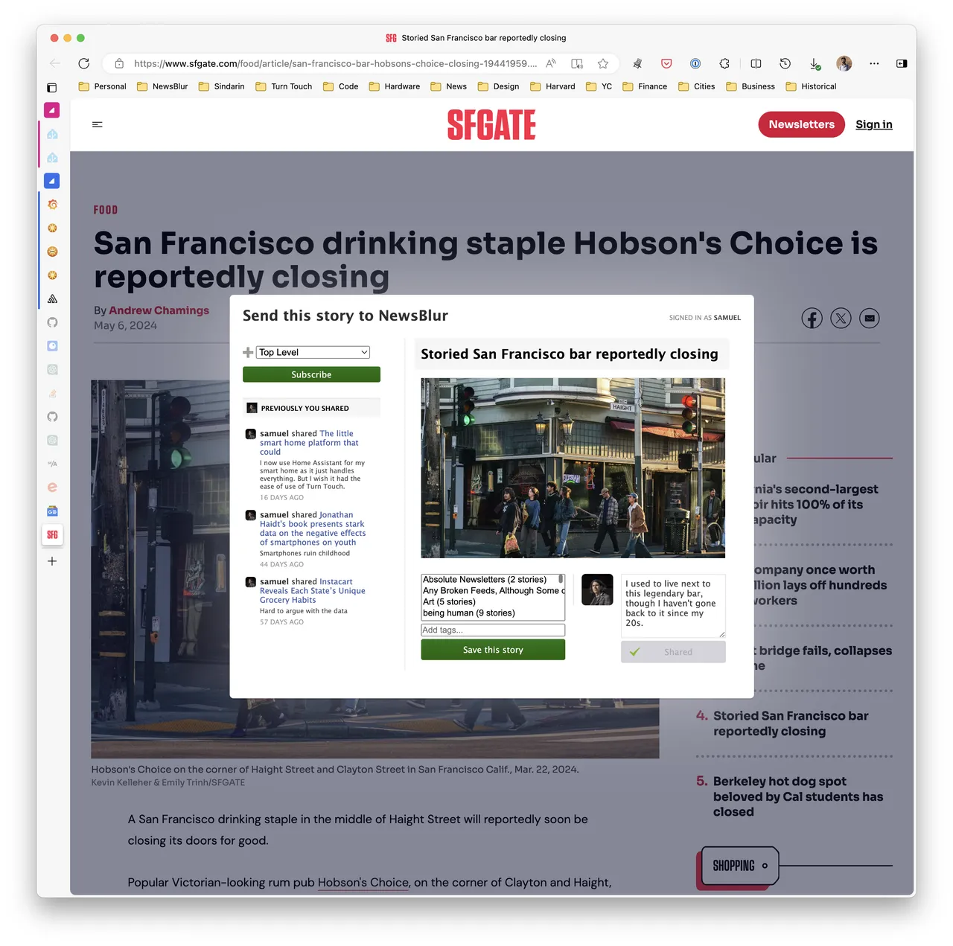Toggle the browser sidebar panel icon

[x=902, y=63]
